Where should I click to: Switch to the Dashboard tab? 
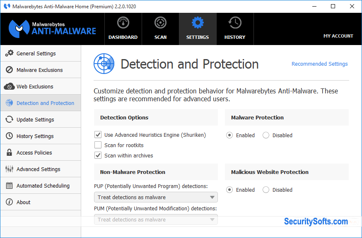[x=123, y=29]
